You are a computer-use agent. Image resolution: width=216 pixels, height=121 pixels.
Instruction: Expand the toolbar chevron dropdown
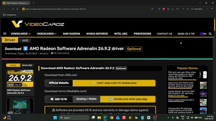(x=207, y=9)
